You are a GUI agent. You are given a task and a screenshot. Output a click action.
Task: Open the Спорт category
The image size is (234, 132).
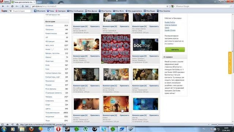[48, 105]
